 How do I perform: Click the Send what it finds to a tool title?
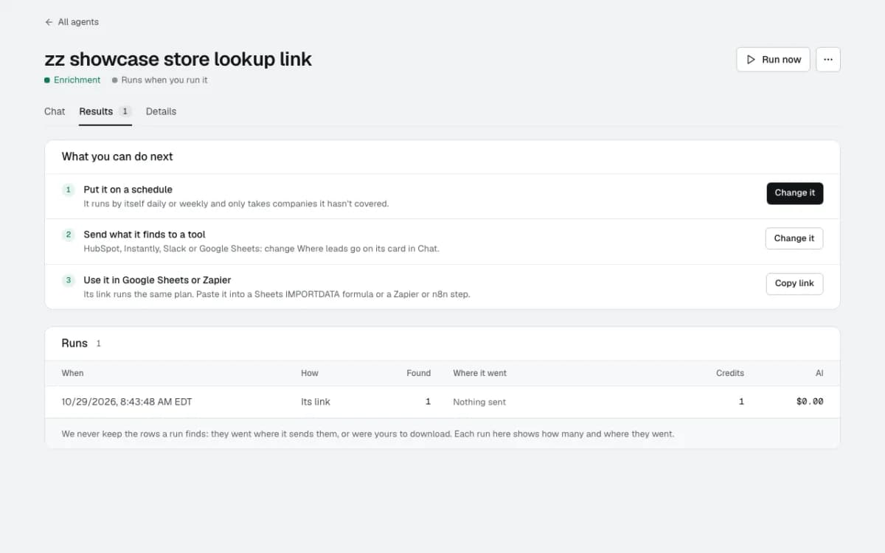click(x=145, y=234)
